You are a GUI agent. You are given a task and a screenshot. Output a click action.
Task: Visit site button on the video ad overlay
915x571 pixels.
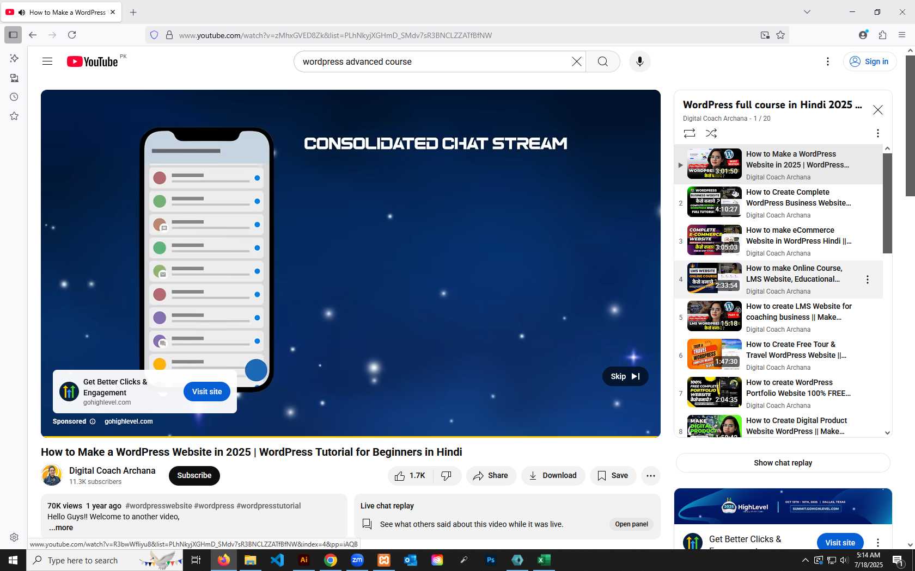coord(207,392)
